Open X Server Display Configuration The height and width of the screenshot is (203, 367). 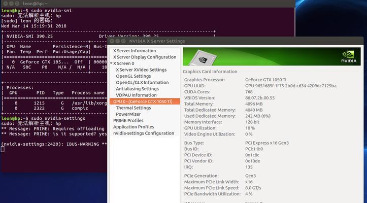pyautogui.click(x=145, y=57)
